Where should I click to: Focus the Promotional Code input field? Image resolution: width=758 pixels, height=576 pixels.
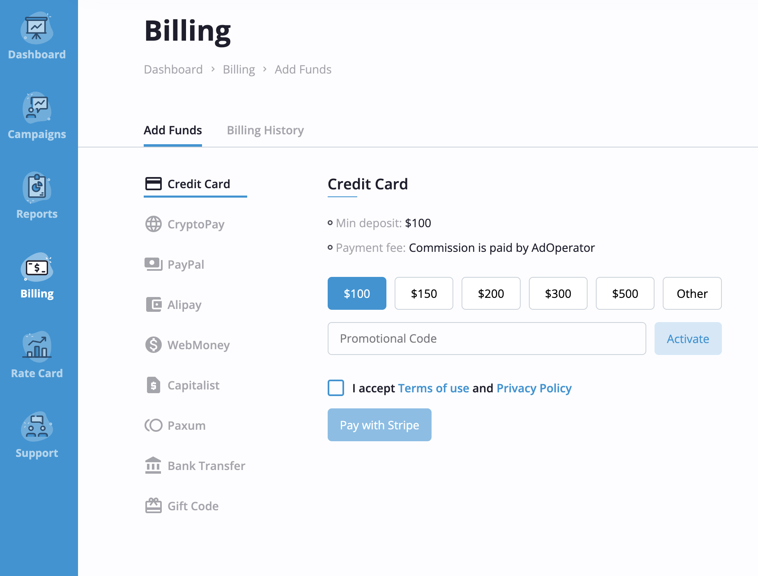[487, 339]
